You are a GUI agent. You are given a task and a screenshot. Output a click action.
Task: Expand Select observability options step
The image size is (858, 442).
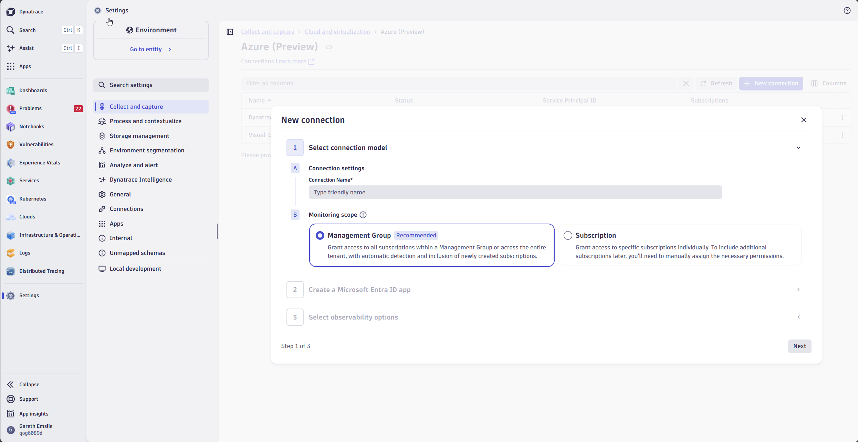point(798,317)
